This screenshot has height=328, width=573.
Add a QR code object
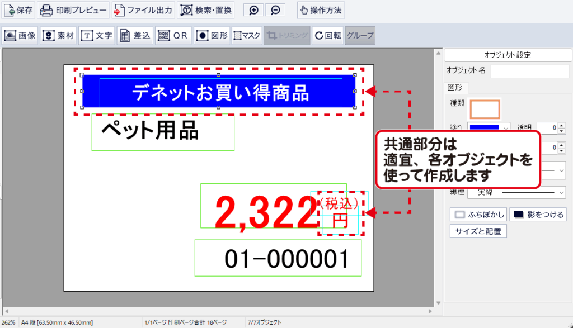(173, 36)
